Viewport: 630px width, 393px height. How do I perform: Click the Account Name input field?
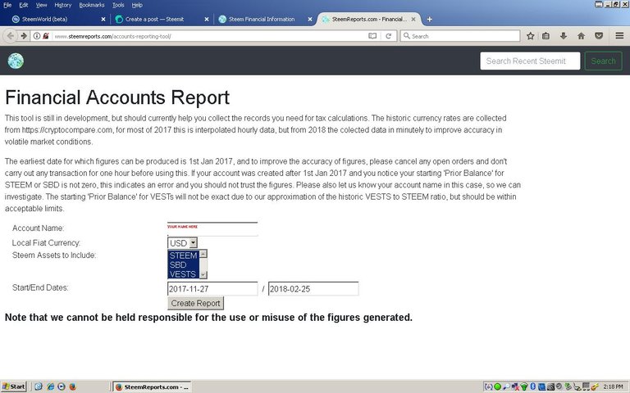(212, 229)
